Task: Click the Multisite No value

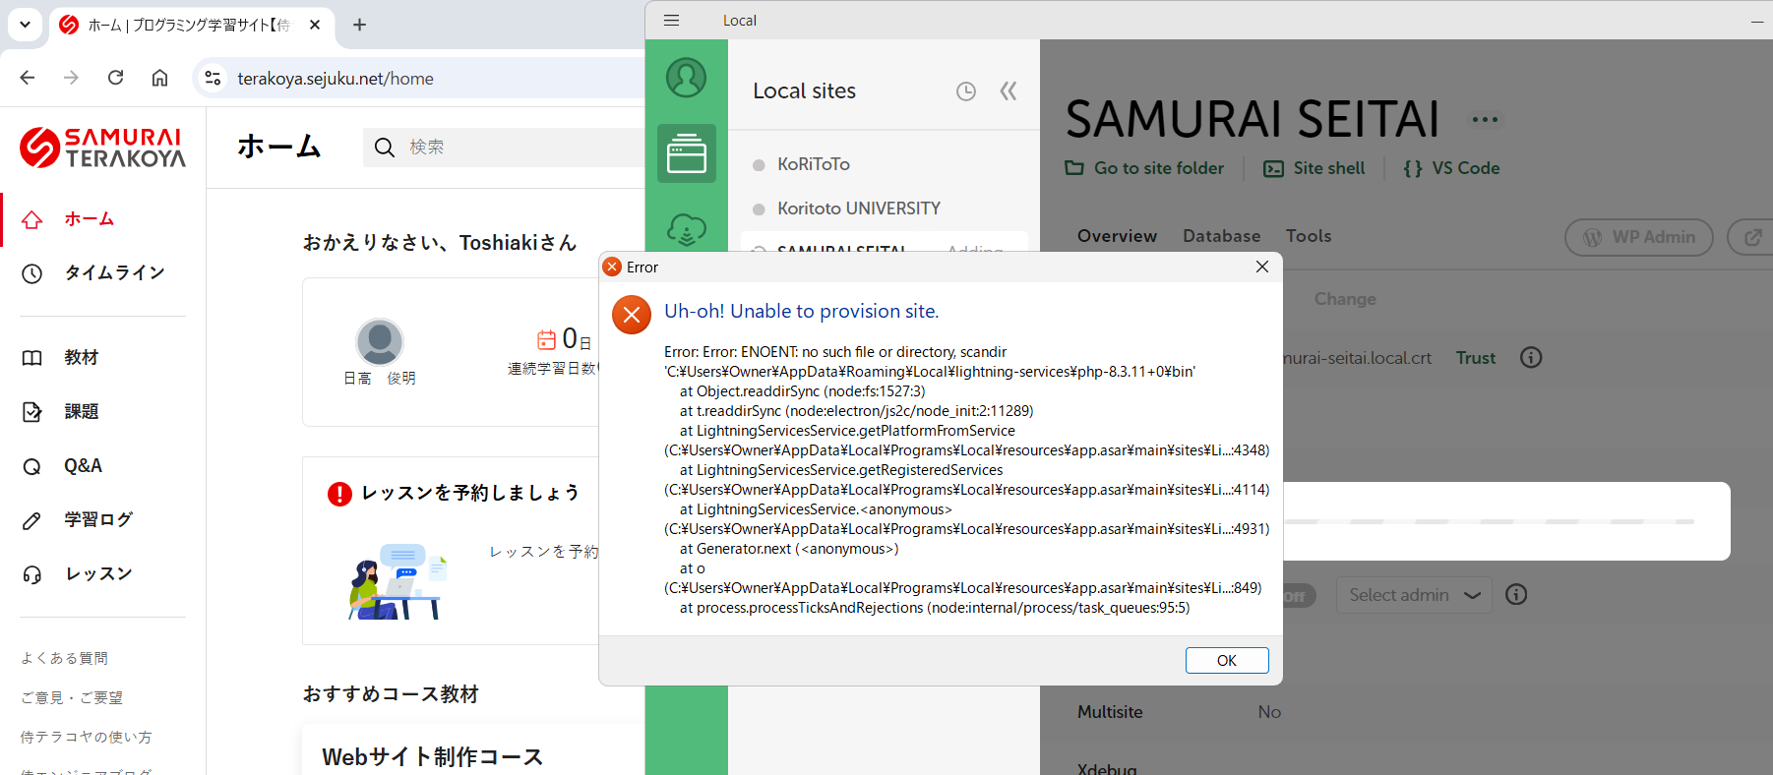Action: 1269,712
